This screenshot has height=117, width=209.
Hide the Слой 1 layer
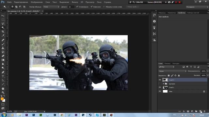tap(160, 87)
